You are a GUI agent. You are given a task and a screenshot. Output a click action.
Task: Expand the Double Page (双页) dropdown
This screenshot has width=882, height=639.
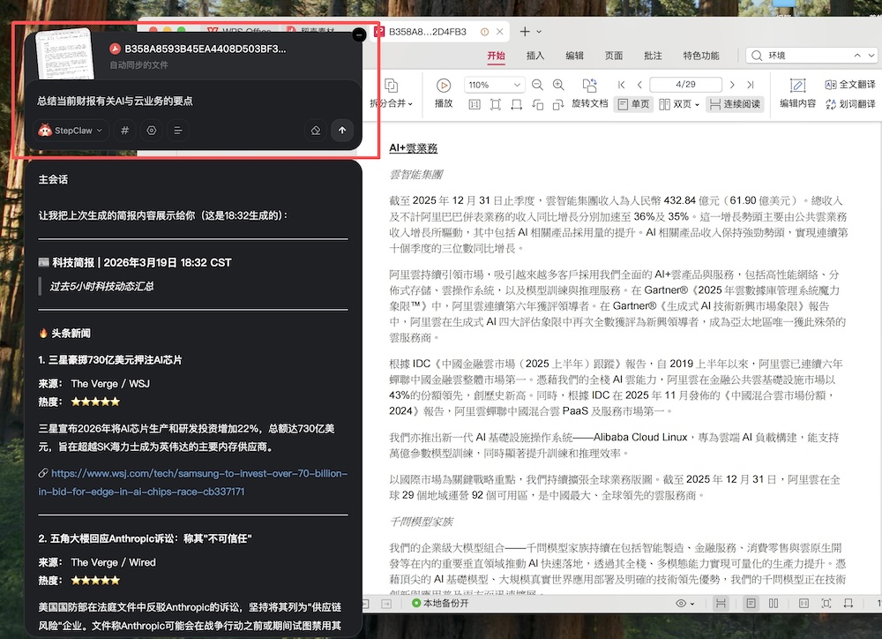pyautogui.click(x=698, y=104)
